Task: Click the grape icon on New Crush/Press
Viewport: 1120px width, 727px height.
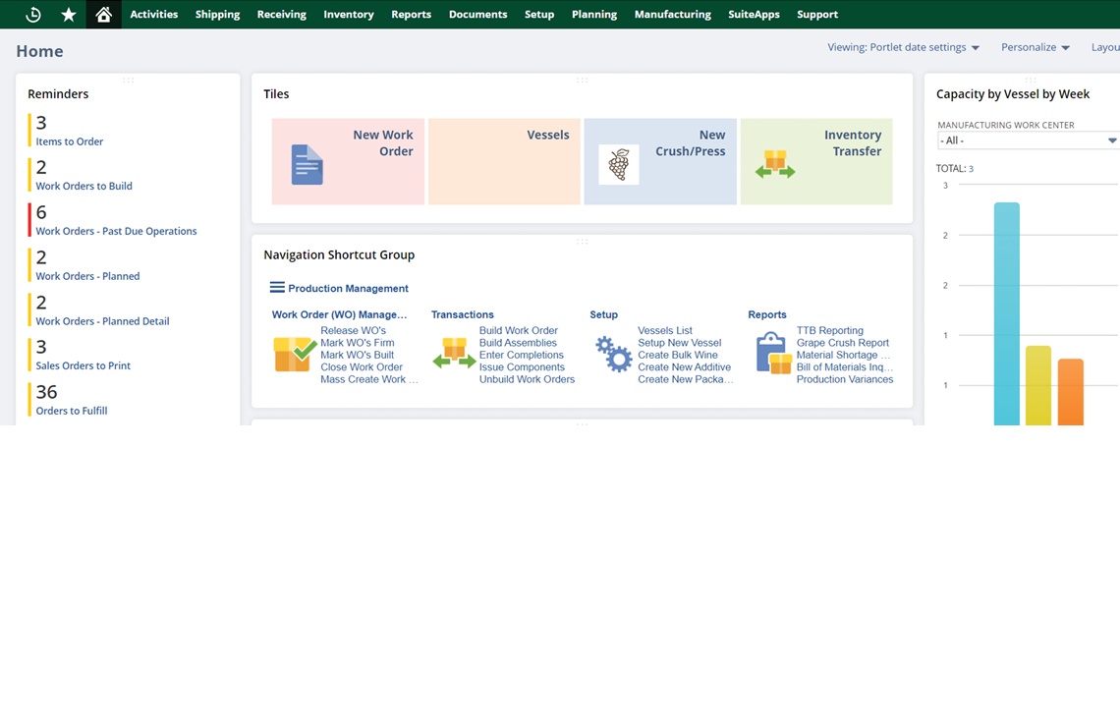Action: pos(619,165)
